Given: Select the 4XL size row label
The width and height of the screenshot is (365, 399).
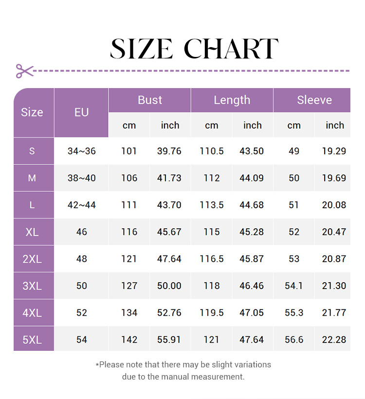Looking at the screenshot, I should coord(32,312).
